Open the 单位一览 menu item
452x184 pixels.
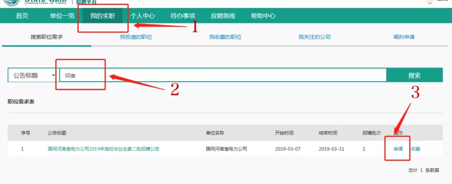tap(62, 16)
